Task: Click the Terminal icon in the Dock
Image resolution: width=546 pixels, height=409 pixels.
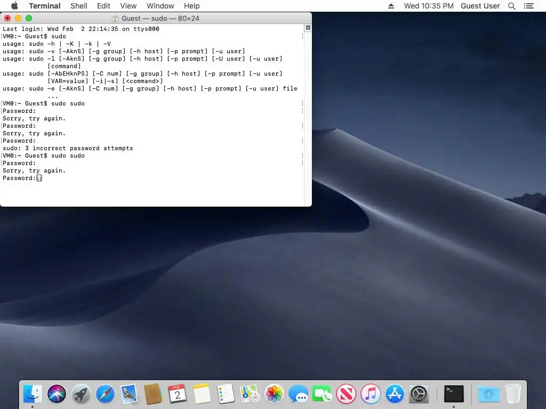Action: tap(454, 394)
